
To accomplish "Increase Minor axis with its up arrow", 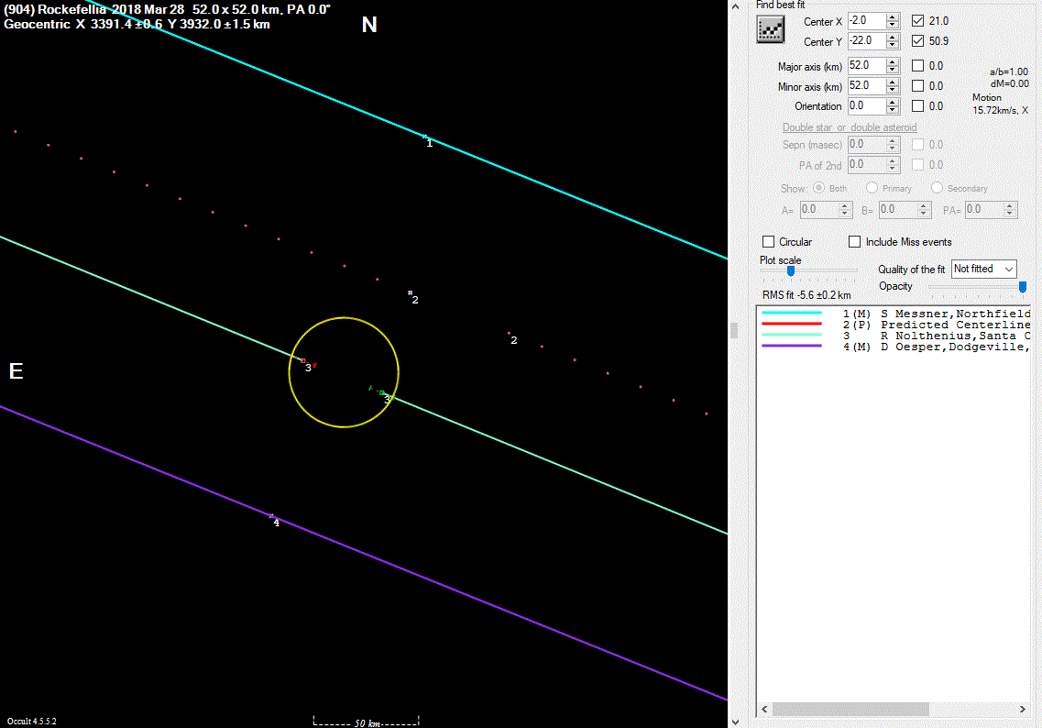I will (x=893, y=82).
